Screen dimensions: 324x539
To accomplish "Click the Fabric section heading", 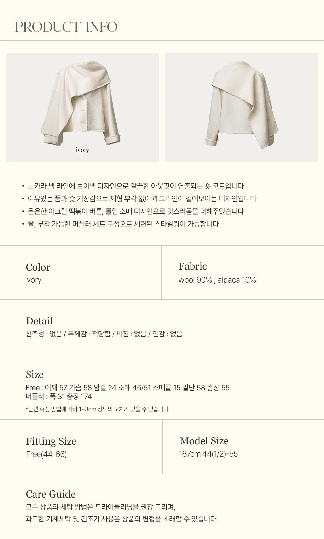I will [192, 266].
